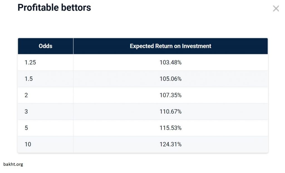
Task: Select the 107.35% return value
Action: 170,95
